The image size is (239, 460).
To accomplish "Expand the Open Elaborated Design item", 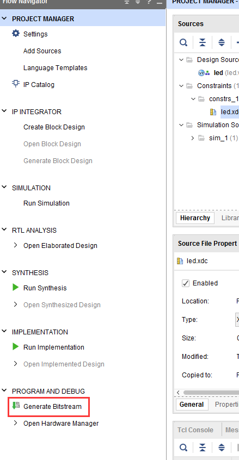I will (x=16, y=245).
